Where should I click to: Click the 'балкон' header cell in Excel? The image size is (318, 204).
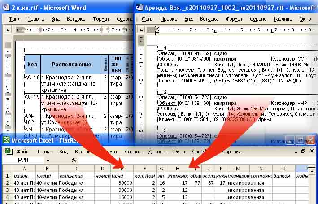284,176
